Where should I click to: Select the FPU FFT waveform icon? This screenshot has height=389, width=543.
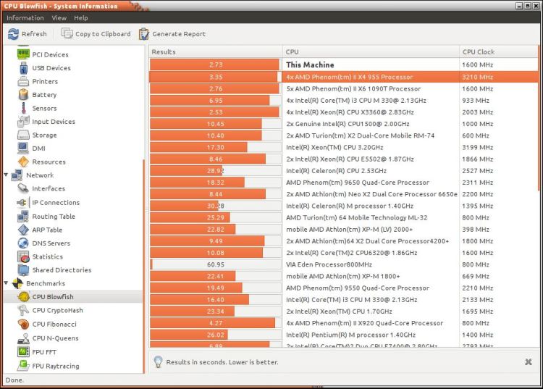point(23,352)
